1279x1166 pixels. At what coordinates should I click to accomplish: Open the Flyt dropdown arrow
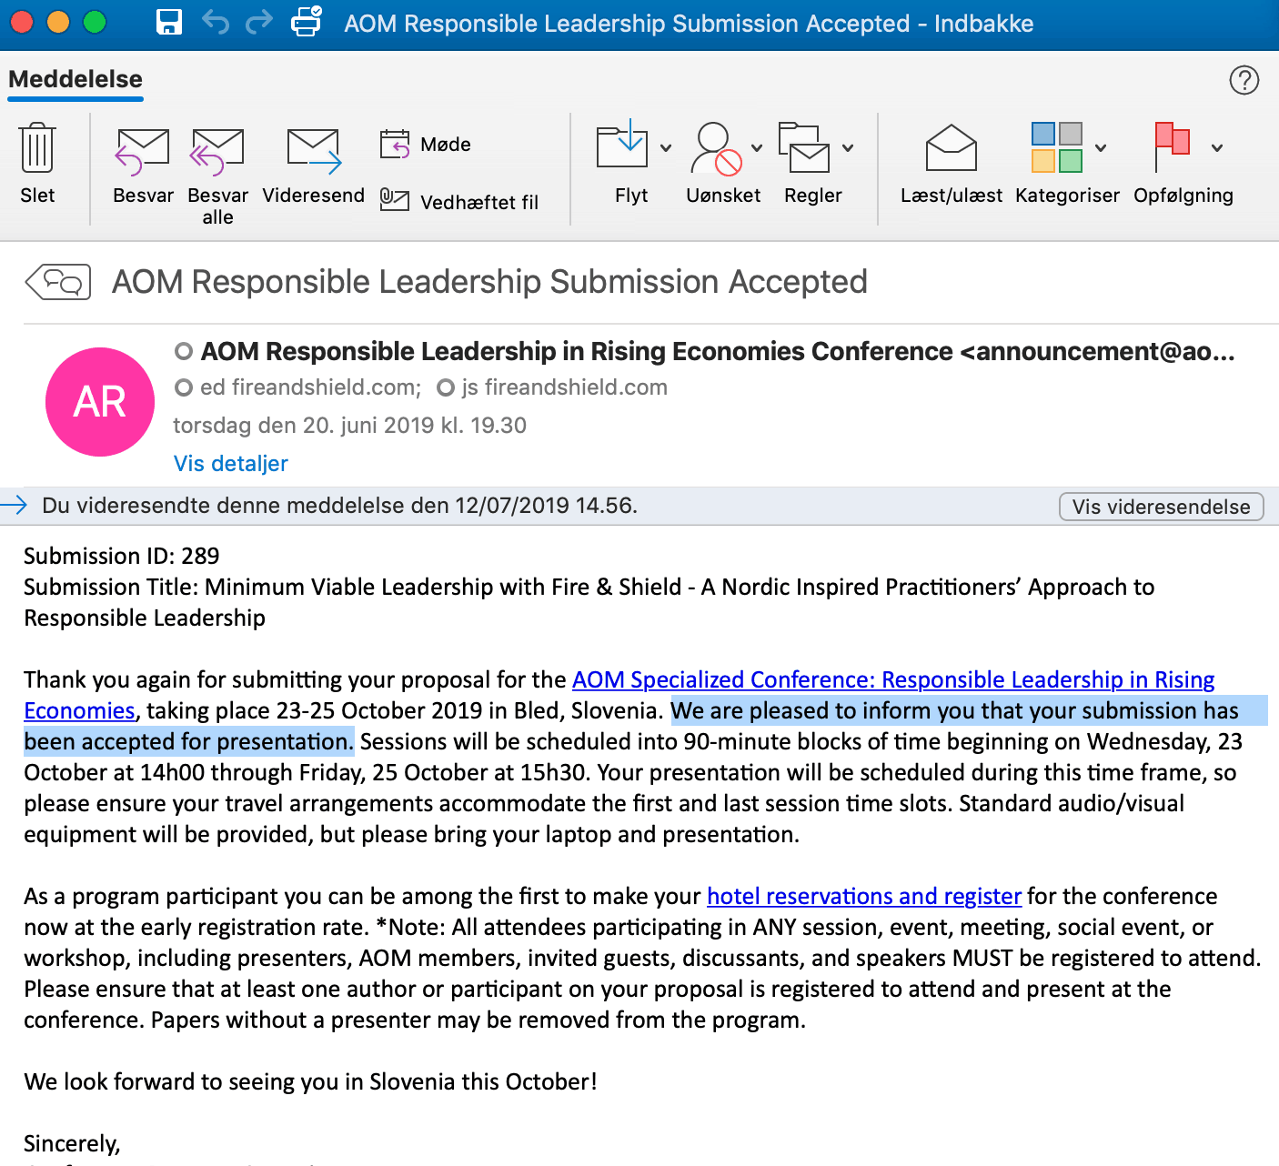pos(666,147)
